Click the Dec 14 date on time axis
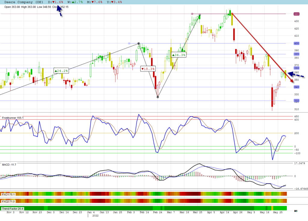Screen dimensions: 308x221 click(64, 212)
